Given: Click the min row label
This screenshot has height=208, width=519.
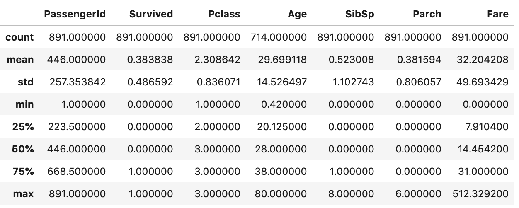Looking at the screenshot, I should click(x=25, y=104).
